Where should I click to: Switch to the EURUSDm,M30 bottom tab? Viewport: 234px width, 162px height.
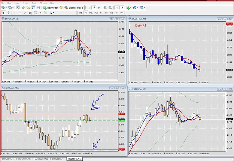tap(41, 159)
